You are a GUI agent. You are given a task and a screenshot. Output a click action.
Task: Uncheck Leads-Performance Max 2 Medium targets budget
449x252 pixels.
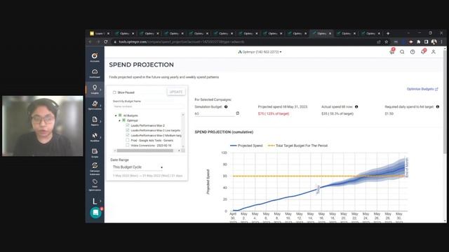point(128,135)
